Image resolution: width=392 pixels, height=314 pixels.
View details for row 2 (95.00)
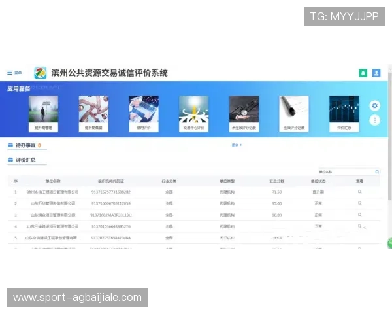click(x=359, y=203)
